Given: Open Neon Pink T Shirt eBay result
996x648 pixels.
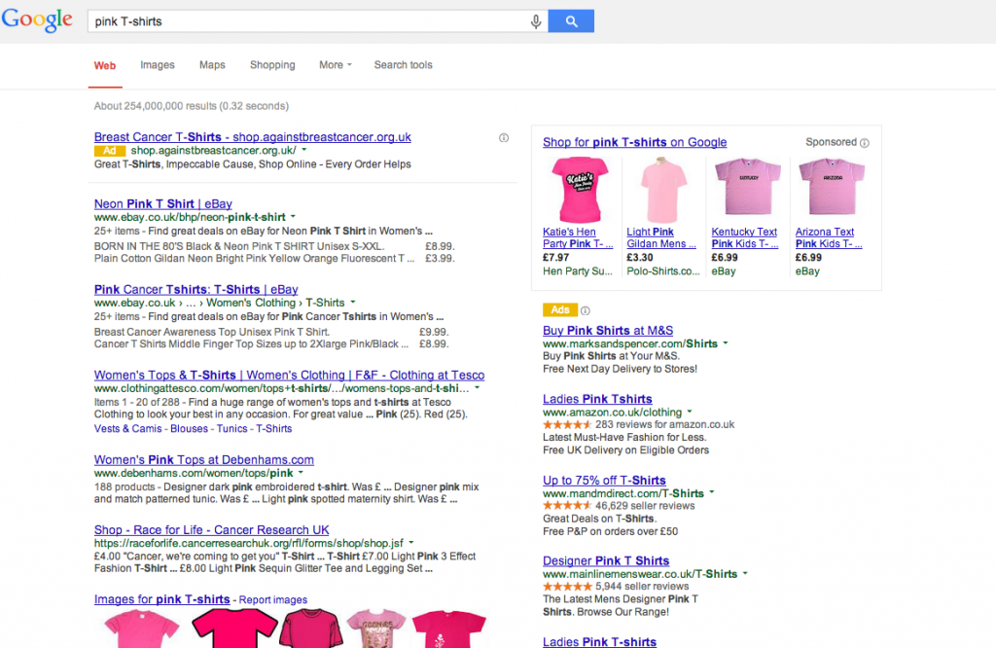Looking at the screenshot, I should (x=163, y=204).
